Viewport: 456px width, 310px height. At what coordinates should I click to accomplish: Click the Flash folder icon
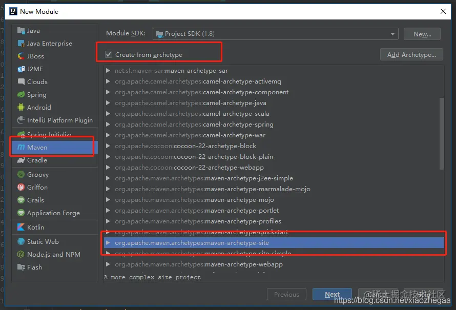(x=21, y=267)
